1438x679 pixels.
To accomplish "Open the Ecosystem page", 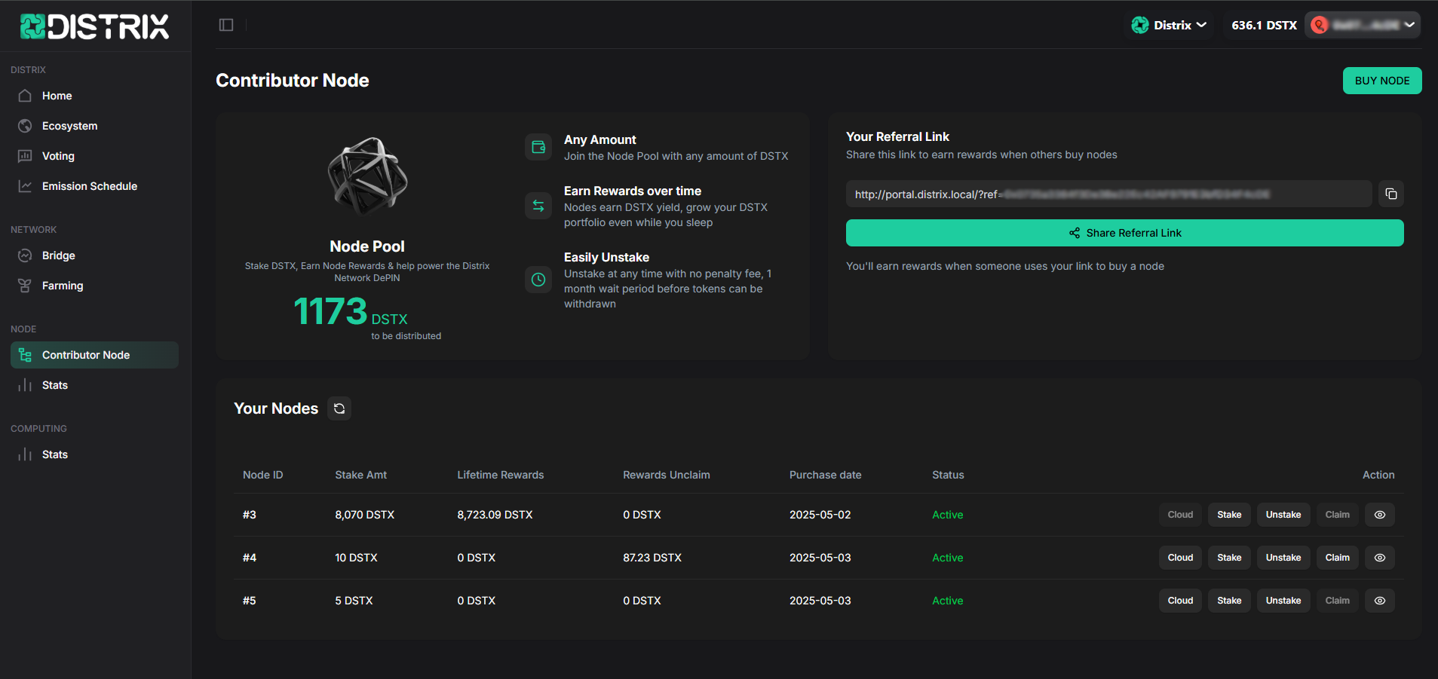I will click(x=94, y=126).
